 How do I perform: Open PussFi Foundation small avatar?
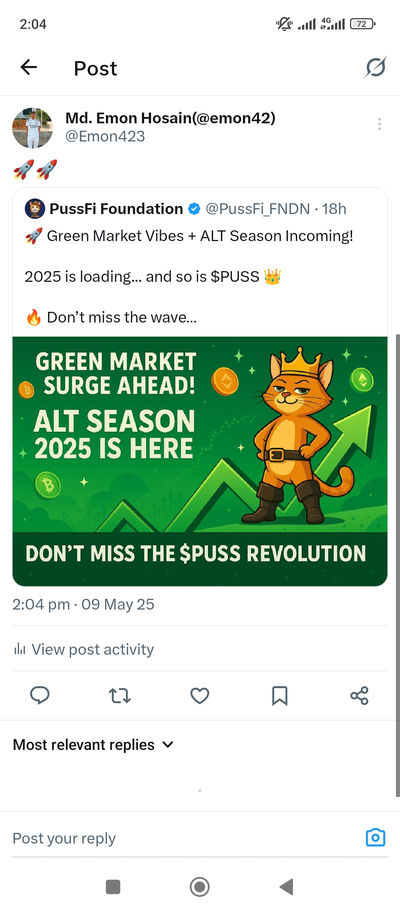35,208
